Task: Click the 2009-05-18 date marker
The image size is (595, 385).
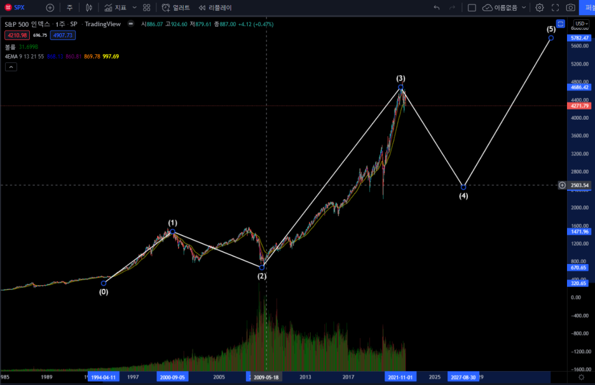Action: click(x=266, y=377)
